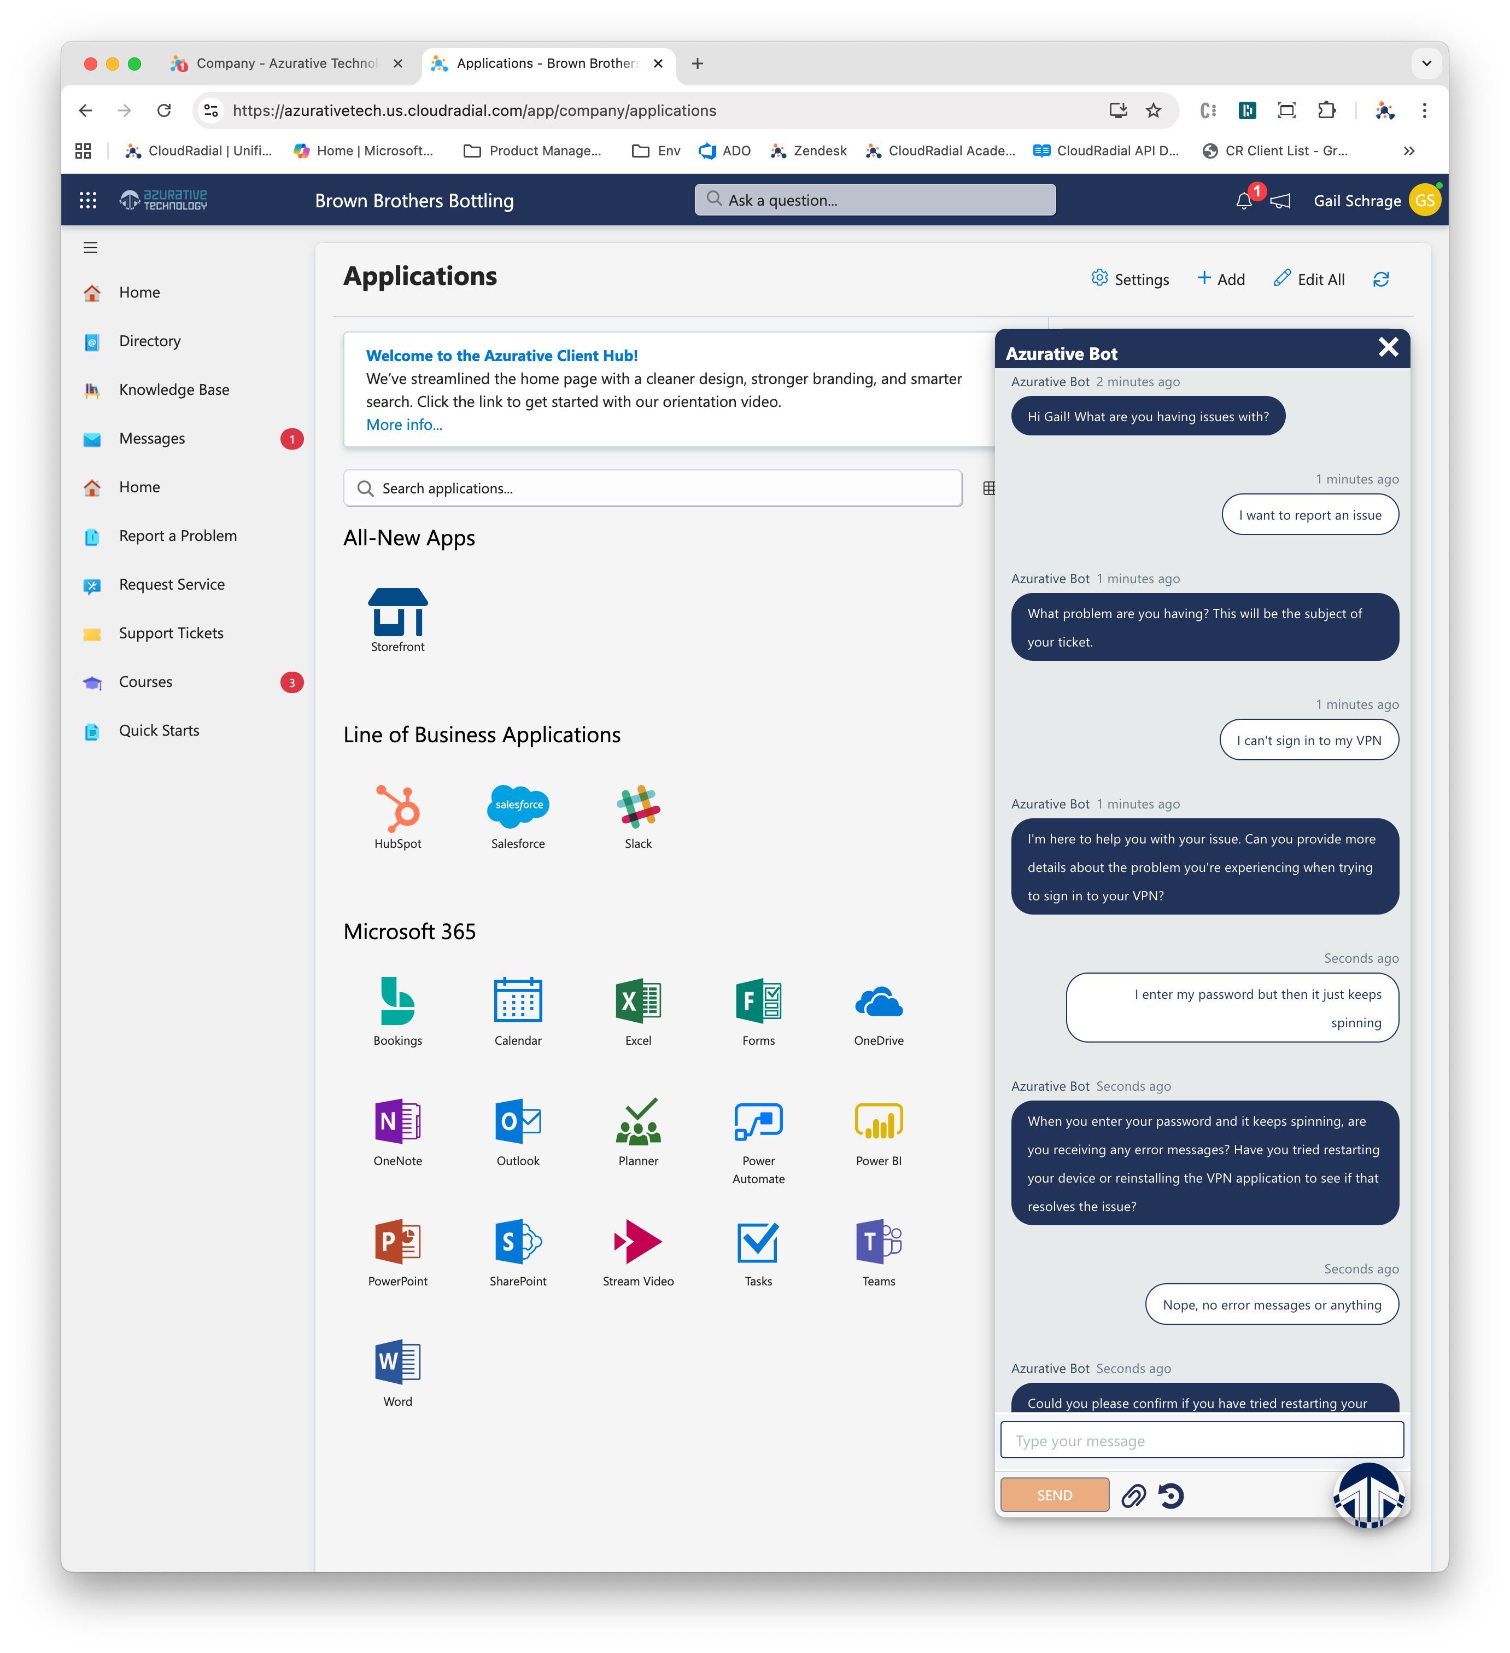1510x1653 pixels.
Task: Reload the page in browser
Action: coord(164,110)
